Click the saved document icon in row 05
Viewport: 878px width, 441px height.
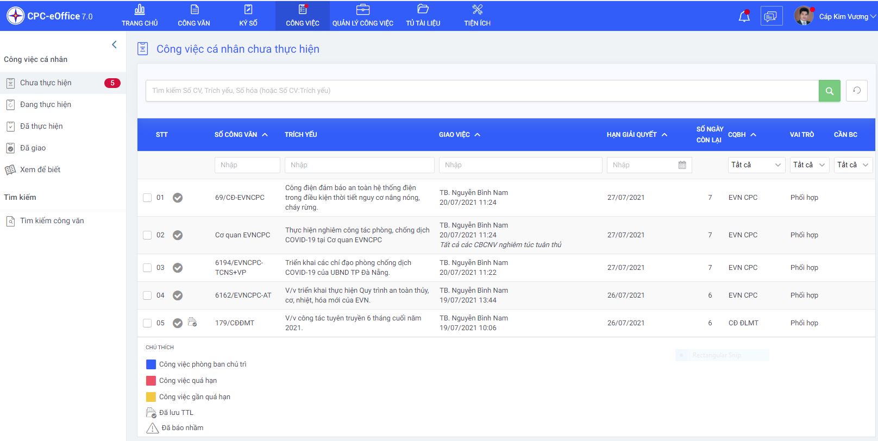[192, 322]
